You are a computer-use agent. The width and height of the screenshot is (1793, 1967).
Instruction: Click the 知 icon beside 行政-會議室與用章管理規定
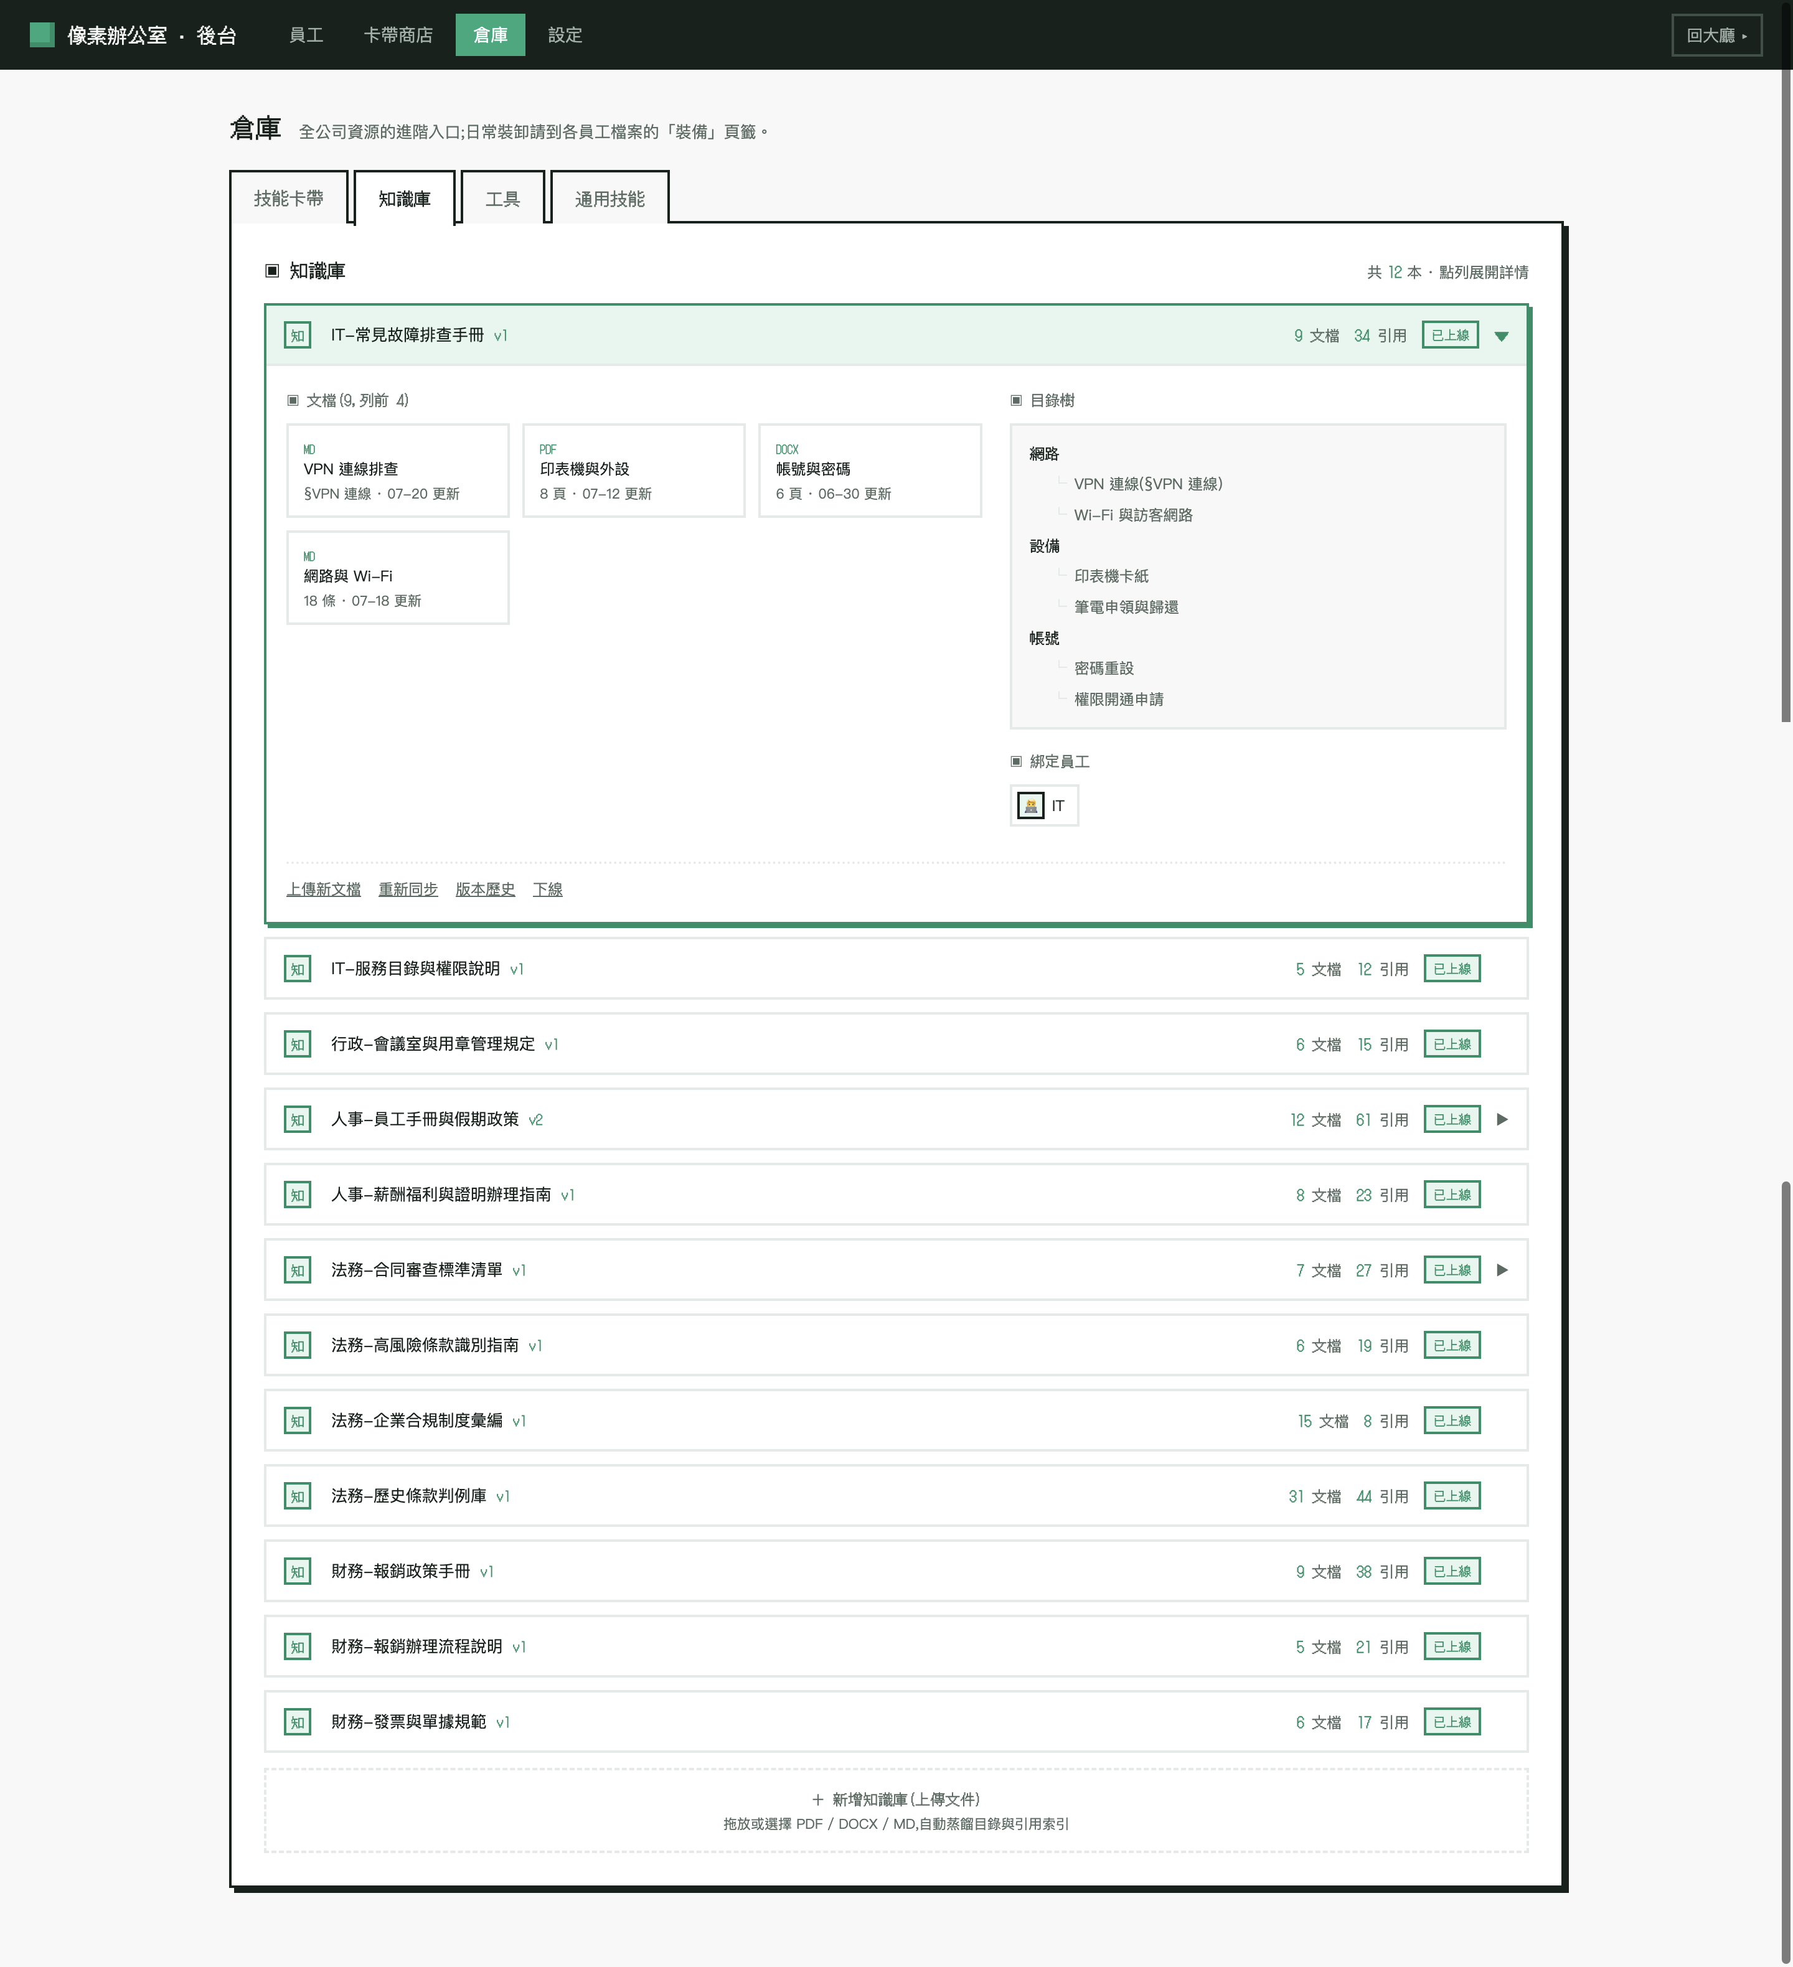tap(298, 1045)
